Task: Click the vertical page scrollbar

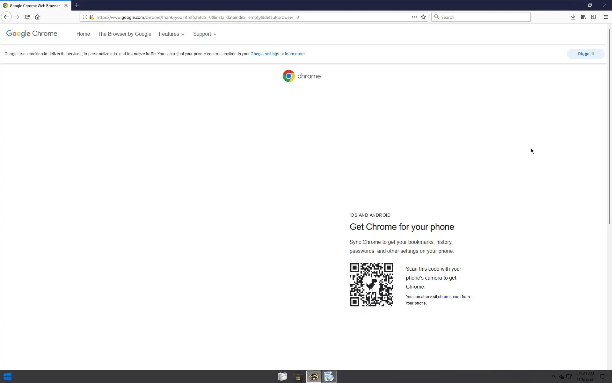Action: click(609, 128)
